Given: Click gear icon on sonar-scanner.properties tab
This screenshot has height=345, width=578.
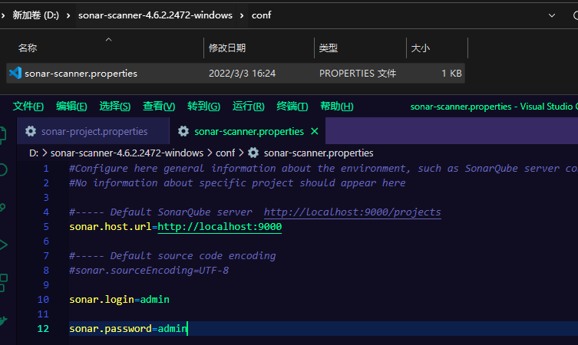Looking at the screenshot, I should click(x=183, y=131).
